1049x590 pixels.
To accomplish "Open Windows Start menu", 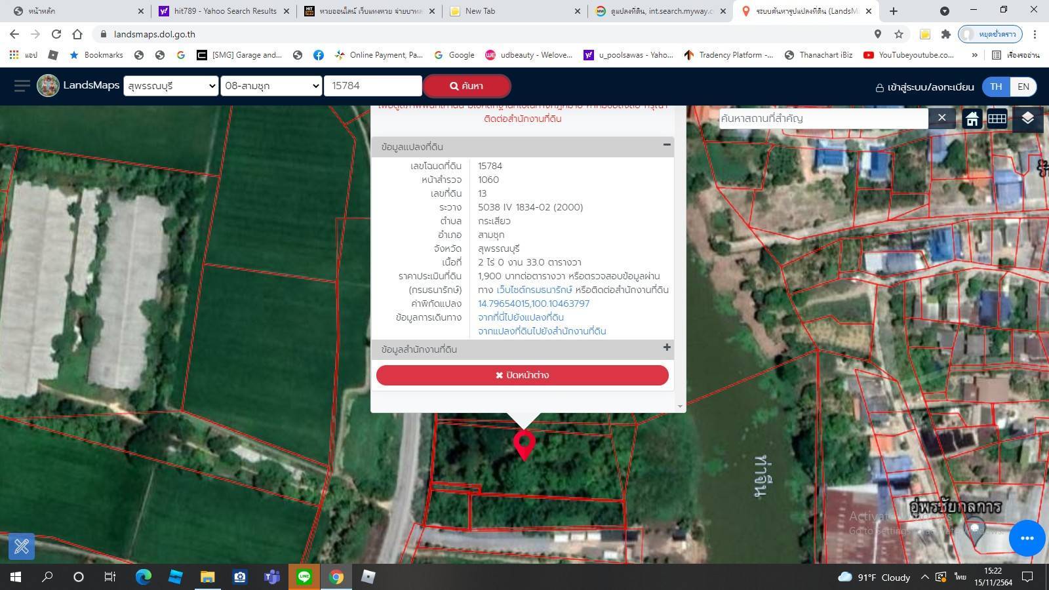I will (16, 577).
